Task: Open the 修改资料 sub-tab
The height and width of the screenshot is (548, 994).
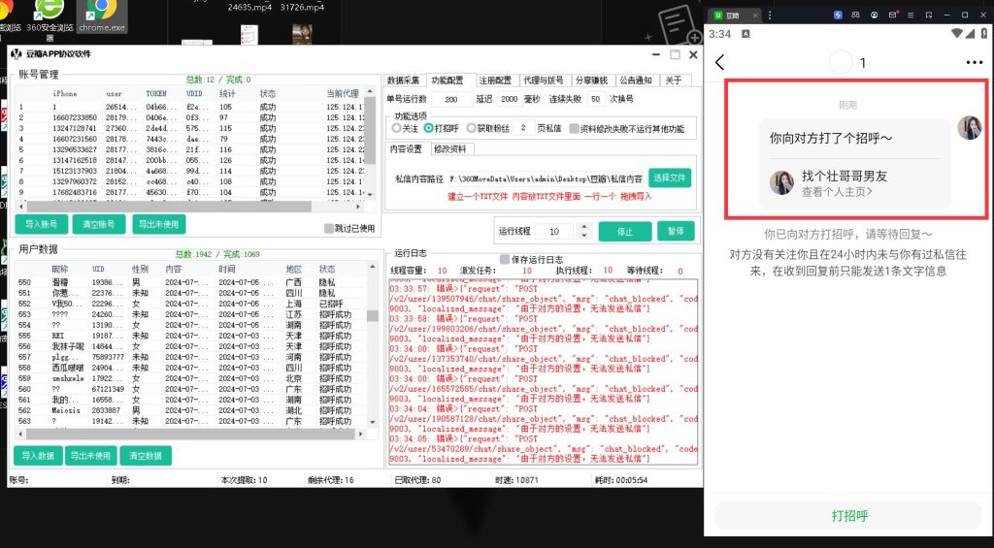Action: [x=449, y=149]
